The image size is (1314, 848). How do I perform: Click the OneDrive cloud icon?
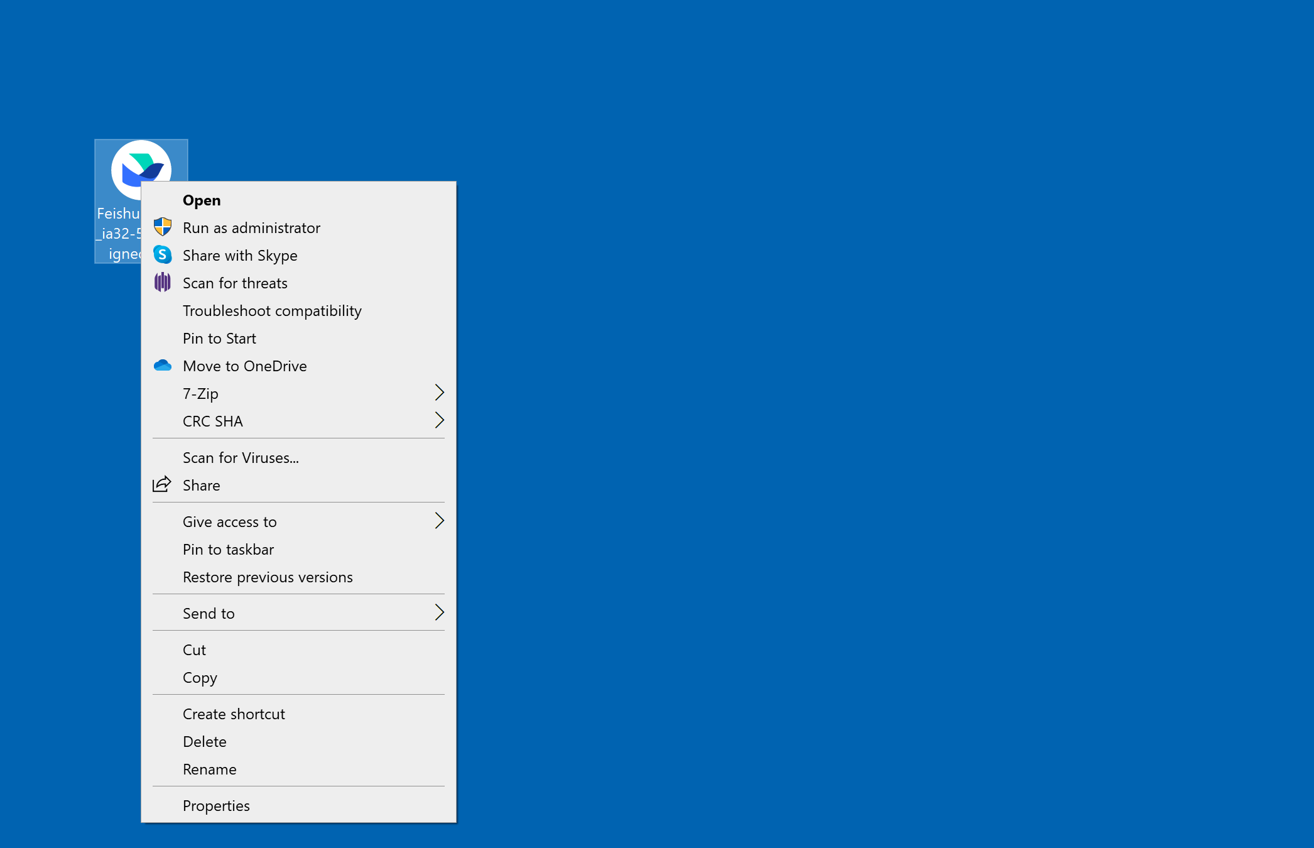pyautogui.click(x=163, y=366)
